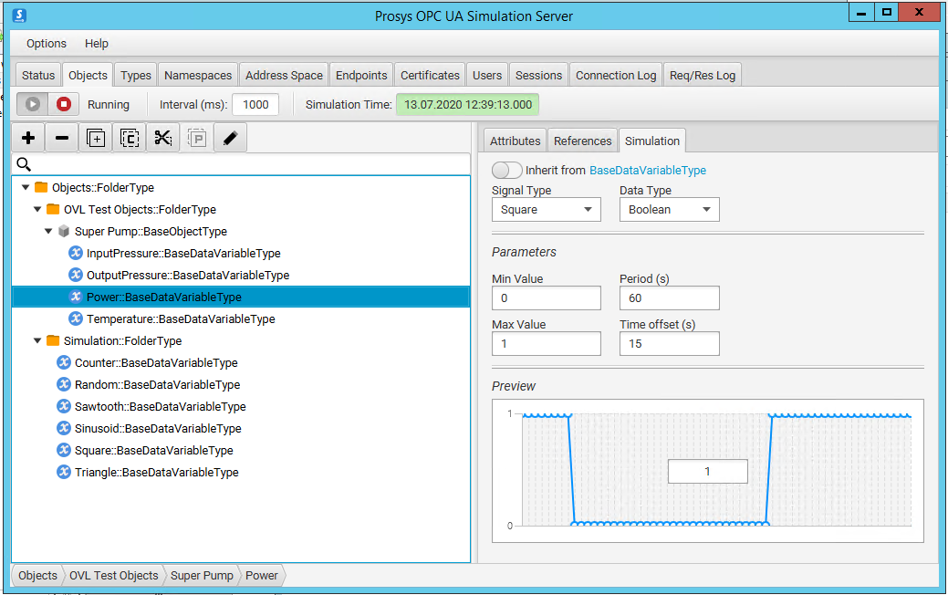Click the Power breadcrumb
Viewport: 948px width, 595px height.
click(261, 575)
